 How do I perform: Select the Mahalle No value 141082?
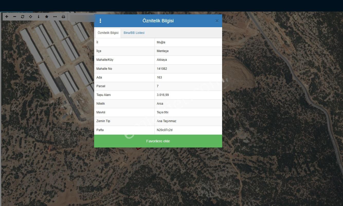[162, 69]
